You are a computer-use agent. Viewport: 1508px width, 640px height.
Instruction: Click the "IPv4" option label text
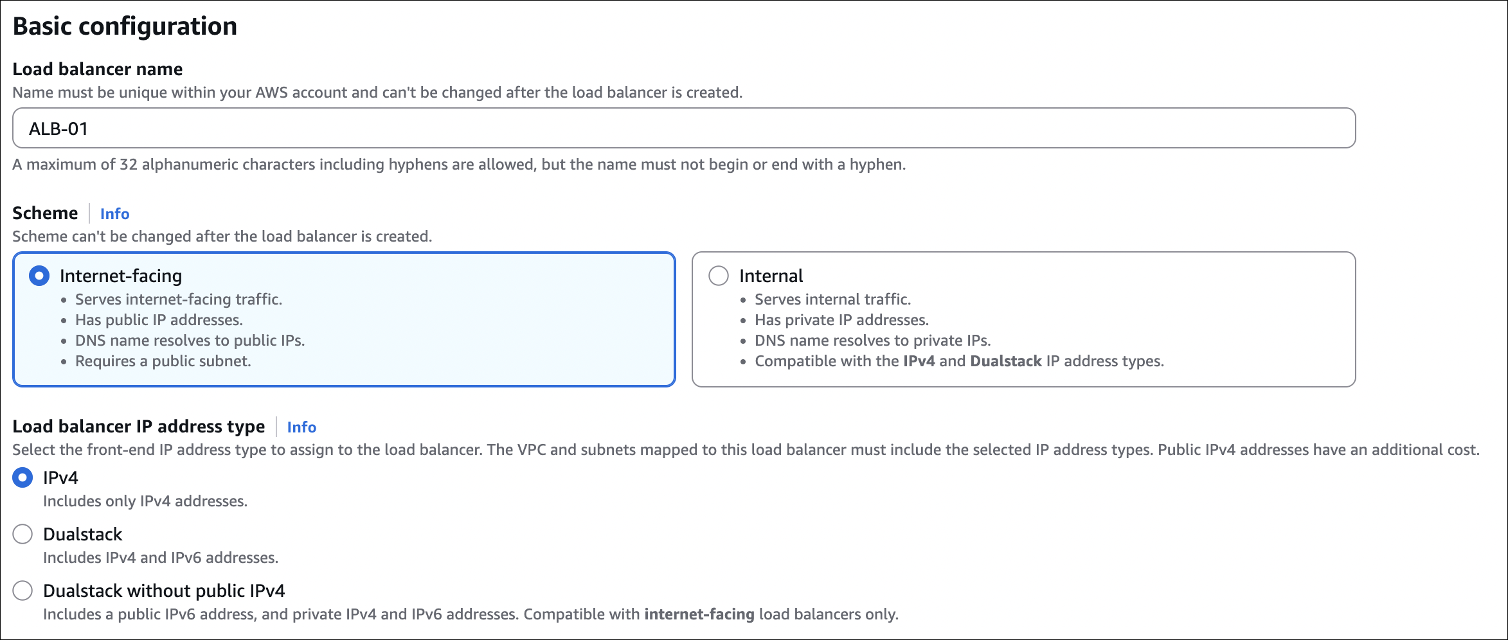[x=60, y=478]
